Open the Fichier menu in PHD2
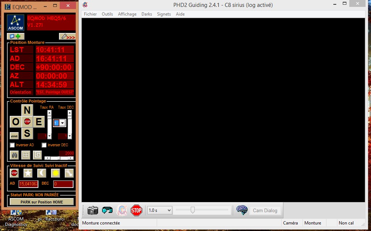The height and width of the screenshot is (231, 371). pos(90,14)
